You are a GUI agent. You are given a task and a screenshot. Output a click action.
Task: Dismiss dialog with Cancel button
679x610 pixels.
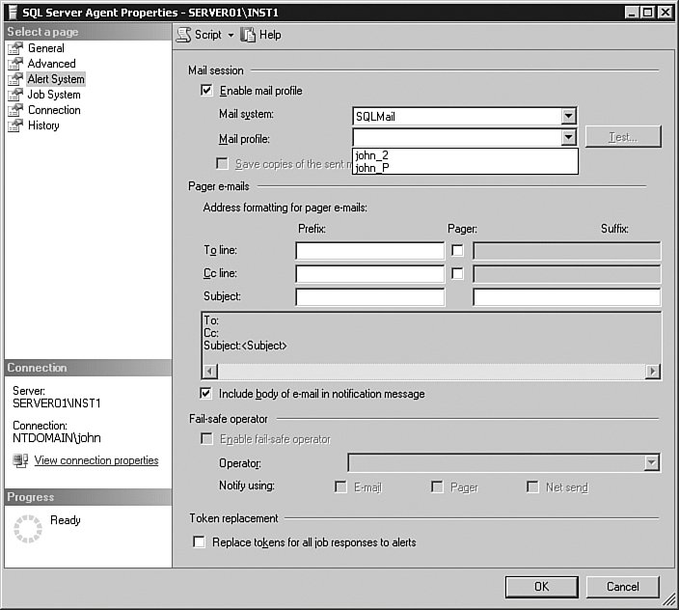click(x=623, y=587)
